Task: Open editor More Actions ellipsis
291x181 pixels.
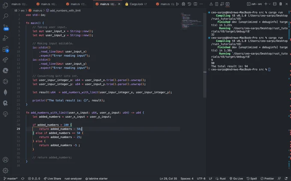Action: pyautogui.click(x=201, y=4)
